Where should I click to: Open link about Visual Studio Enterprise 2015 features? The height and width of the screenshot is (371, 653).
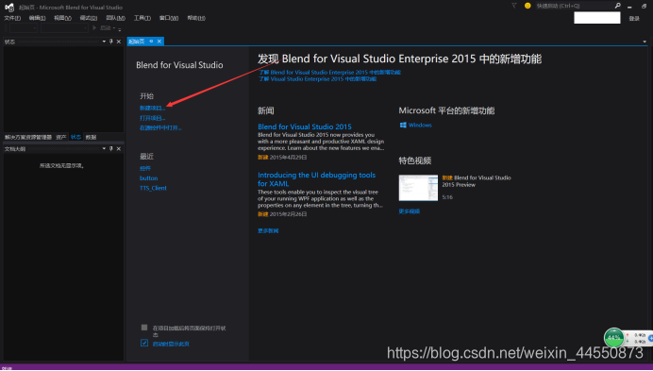[317, 78]
